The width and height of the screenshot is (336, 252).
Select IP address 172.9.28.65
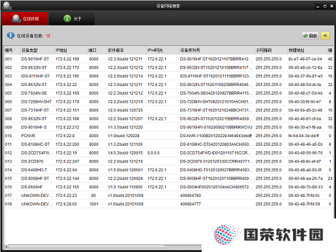tap(66, 204)
